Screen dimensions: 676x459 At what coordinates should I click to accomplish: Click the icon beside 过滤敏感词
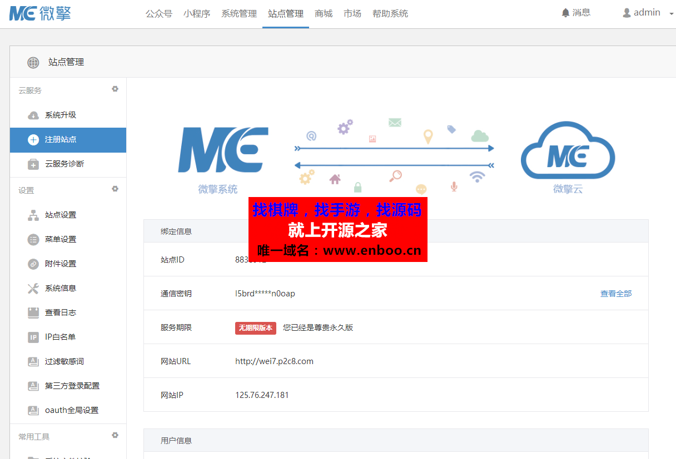pos(33,362)
